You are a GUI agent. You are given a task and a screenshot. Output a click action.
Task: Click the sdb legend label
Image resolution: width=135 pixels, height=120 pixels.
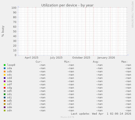tap(10, 72)
